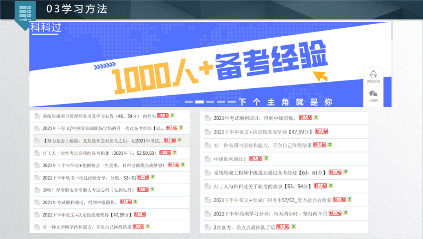The height and width of the screenshot is (239, 423).
Task: Click 新人帖 badge after 分数:52+51 title
Action: pyautogui.click(x=143, y=177)
